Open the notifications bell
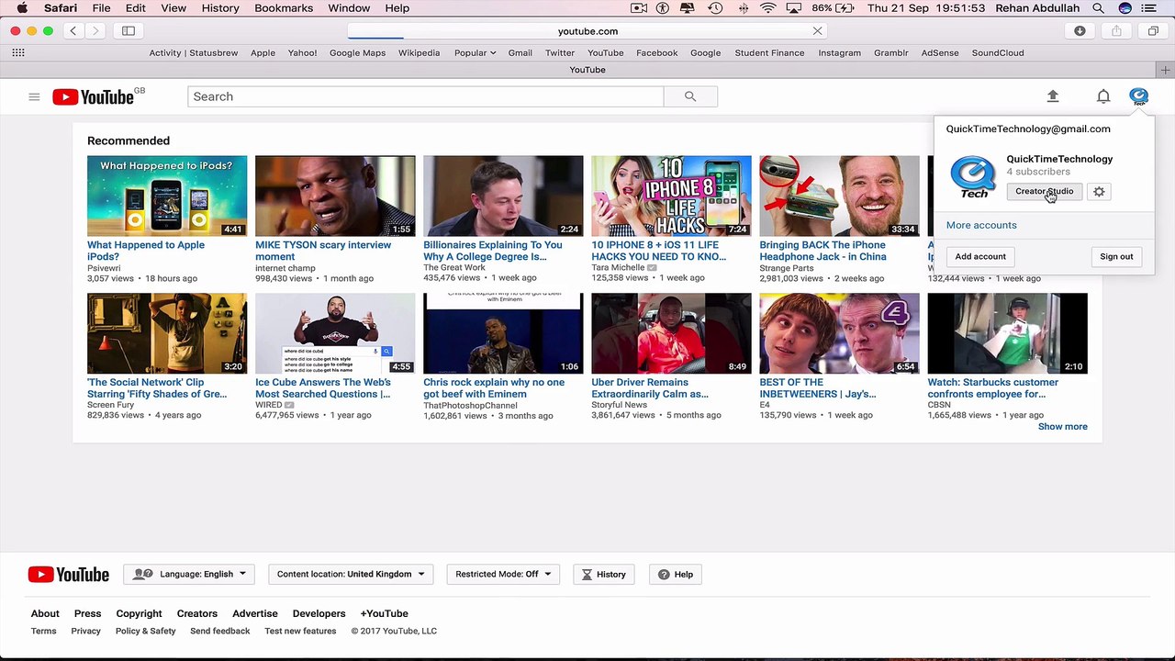The image size is (1175, 661). [x=1103, y=96]
